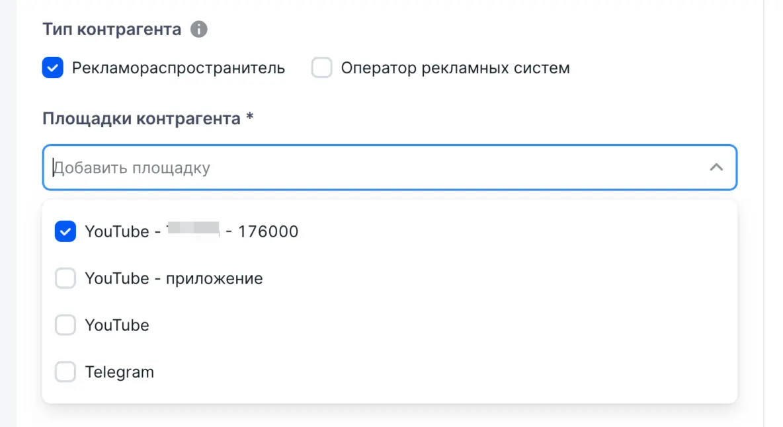Click the Оператор рекламных систем label text
Image resolution: width=783 pixels, height=427 pixels.
(455, 68)
